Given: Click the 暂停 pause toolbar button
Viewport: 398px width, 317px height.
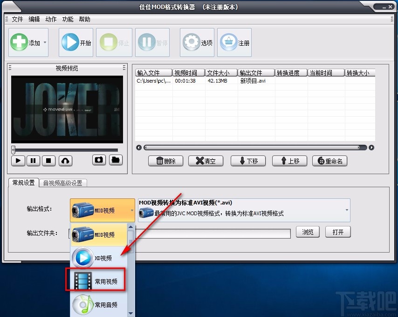Looking at the screenshot, I should click(152, 42).
